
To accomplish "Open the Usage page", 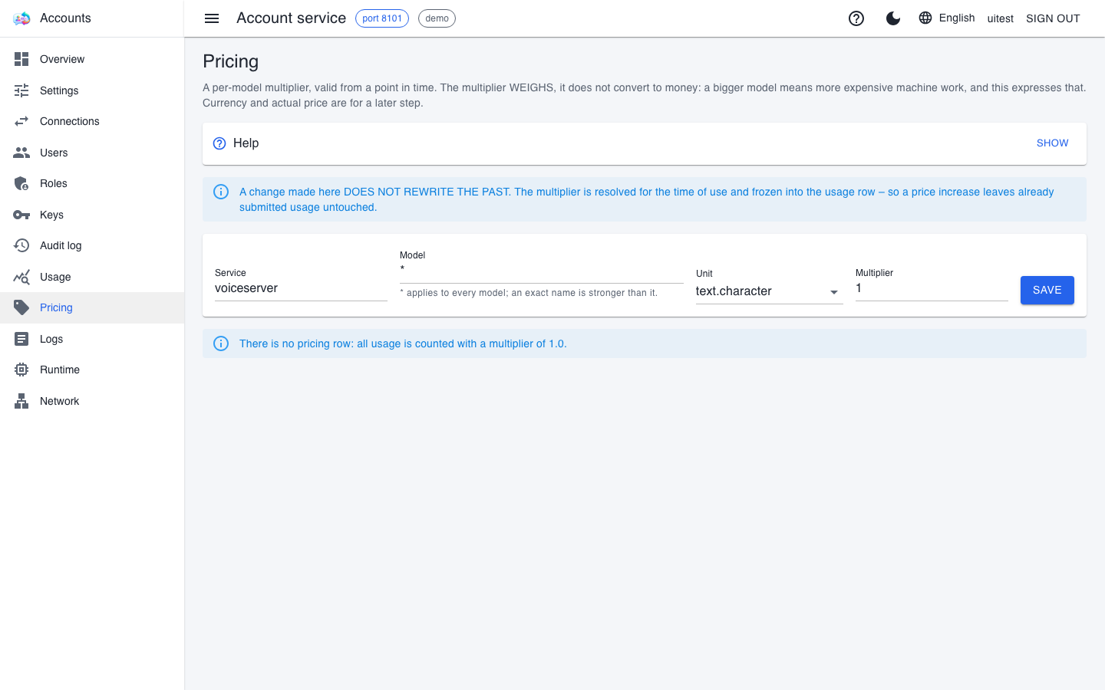I will (x=92, y=277).
